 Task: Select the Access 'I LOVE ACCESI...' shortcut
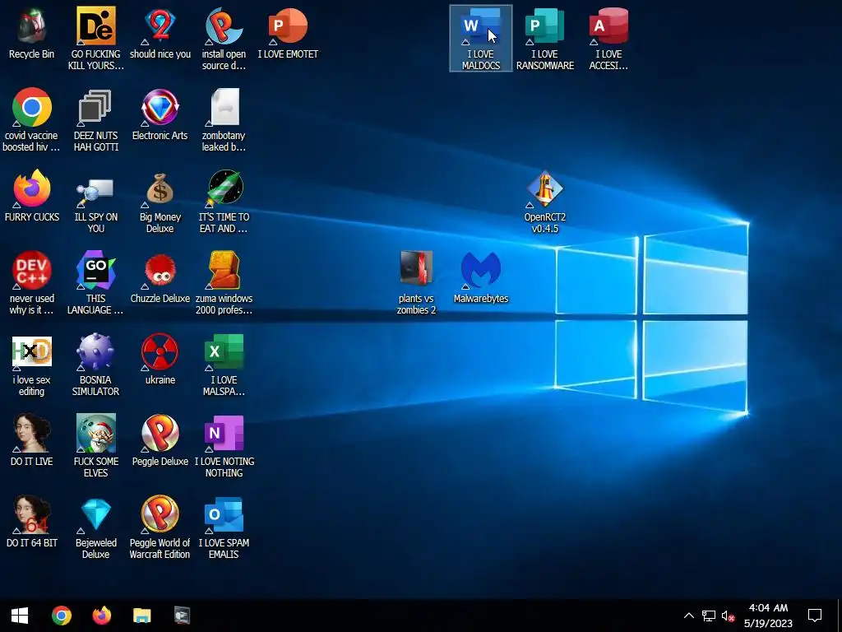click(608, 39)
